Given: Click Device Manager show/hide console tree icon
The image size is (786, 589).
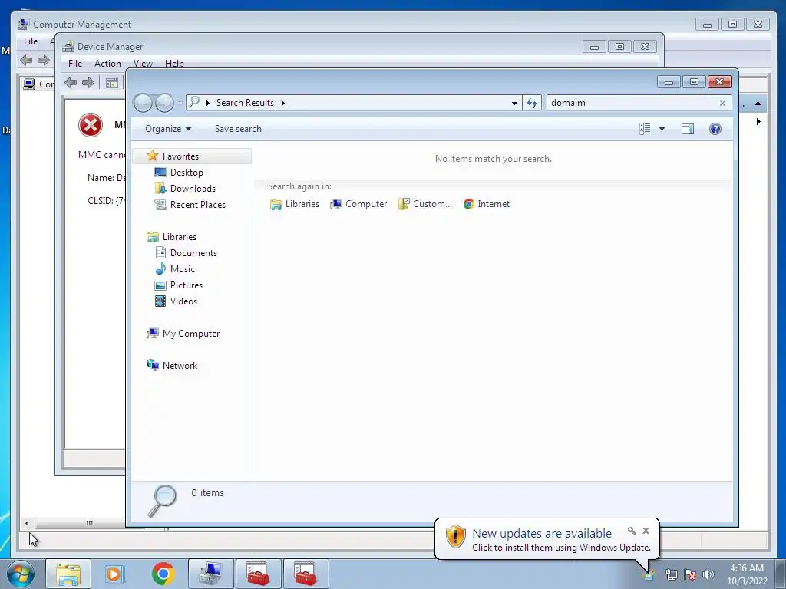Looking at the screenshot, I should (x=112, y=83).
